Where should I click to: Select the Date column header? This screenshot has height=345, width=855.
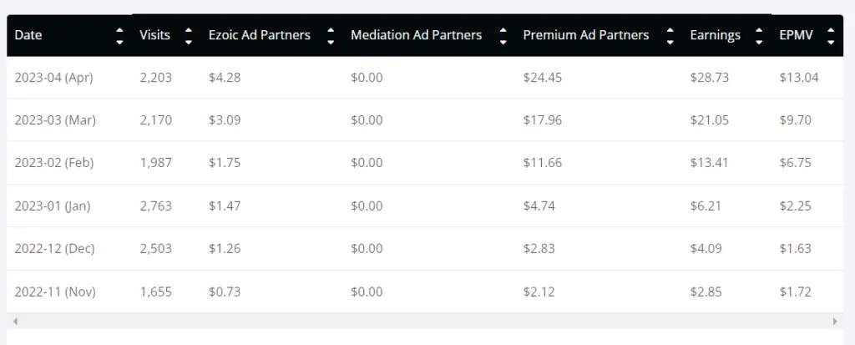point(69,35)
